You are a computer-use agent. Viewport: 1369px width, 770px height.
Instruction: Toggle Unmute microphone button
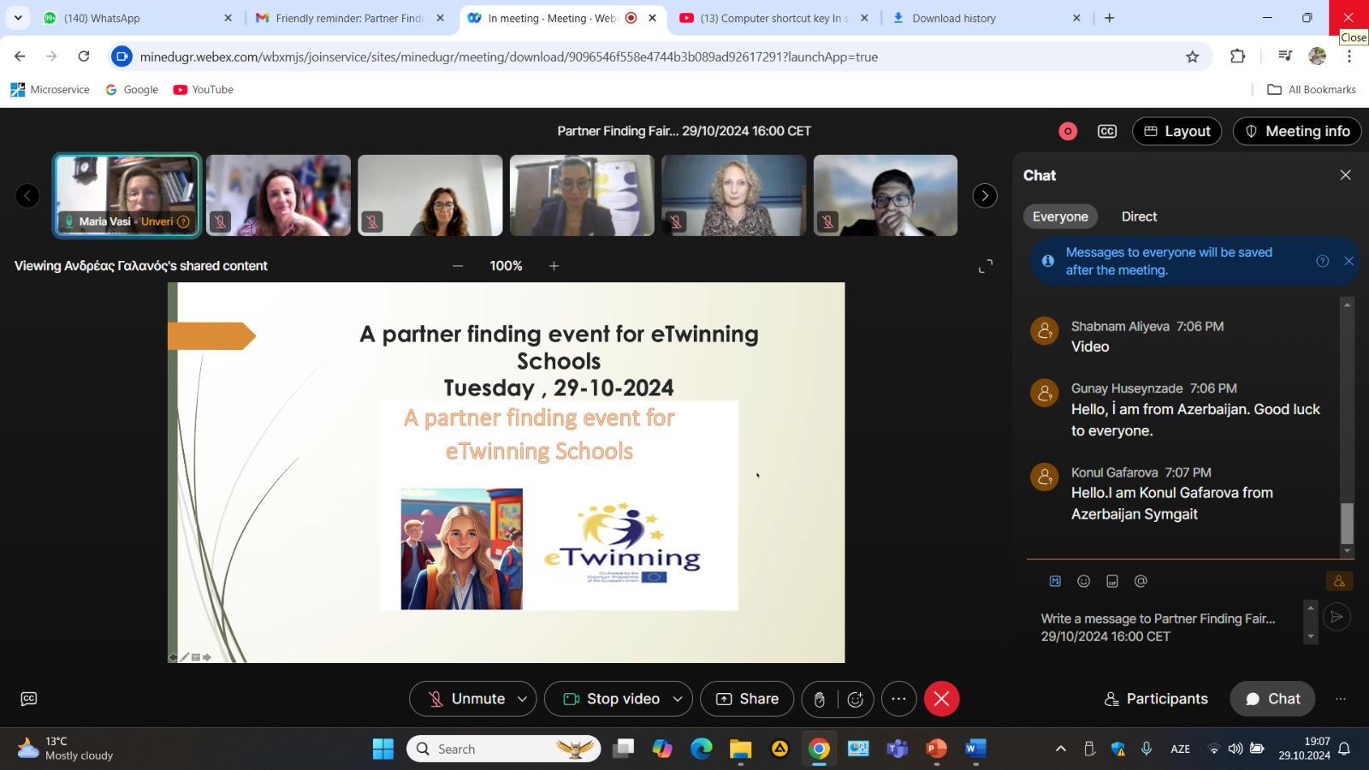pyautogui.click(x=466, y=699)
